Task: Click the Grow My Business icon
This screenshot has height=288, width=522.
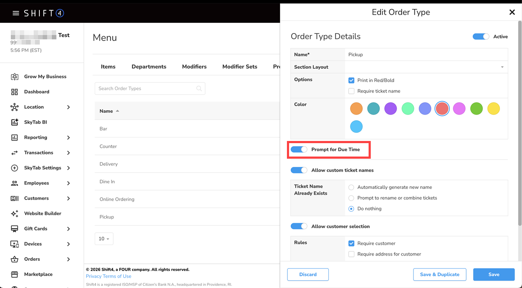Action: pos(15,77)
